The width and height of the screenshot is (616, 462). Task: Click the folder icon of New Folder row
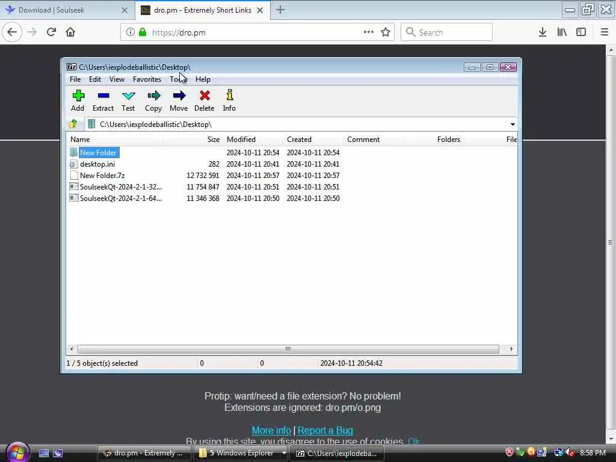click(73, 152)
